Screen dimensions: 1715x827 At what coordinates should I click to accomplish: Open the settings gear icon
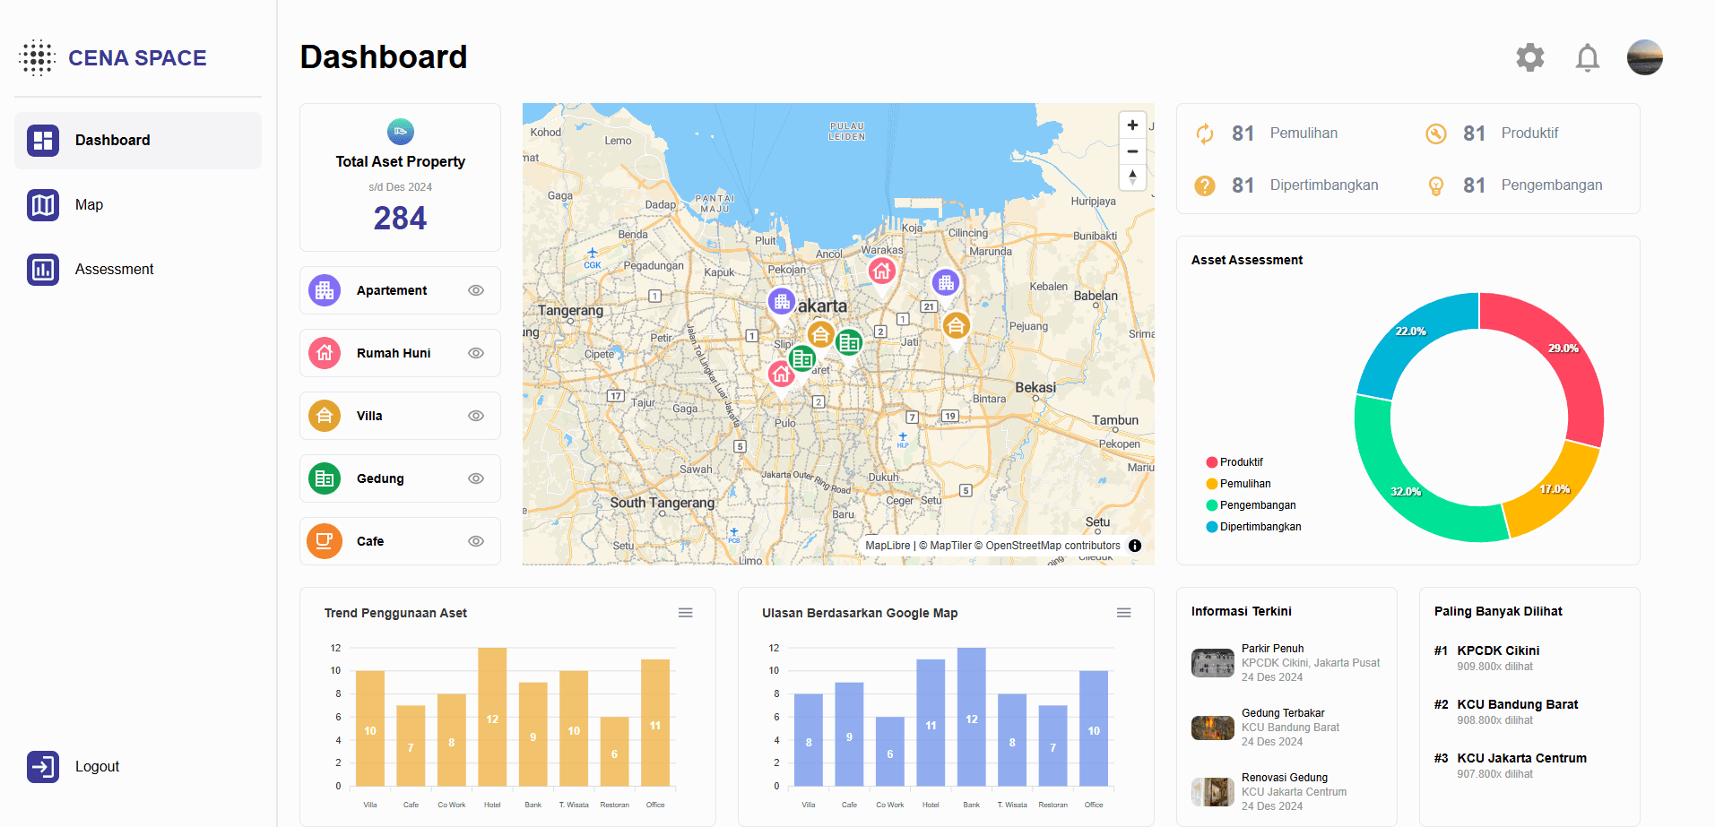[x=1530, y=57]
